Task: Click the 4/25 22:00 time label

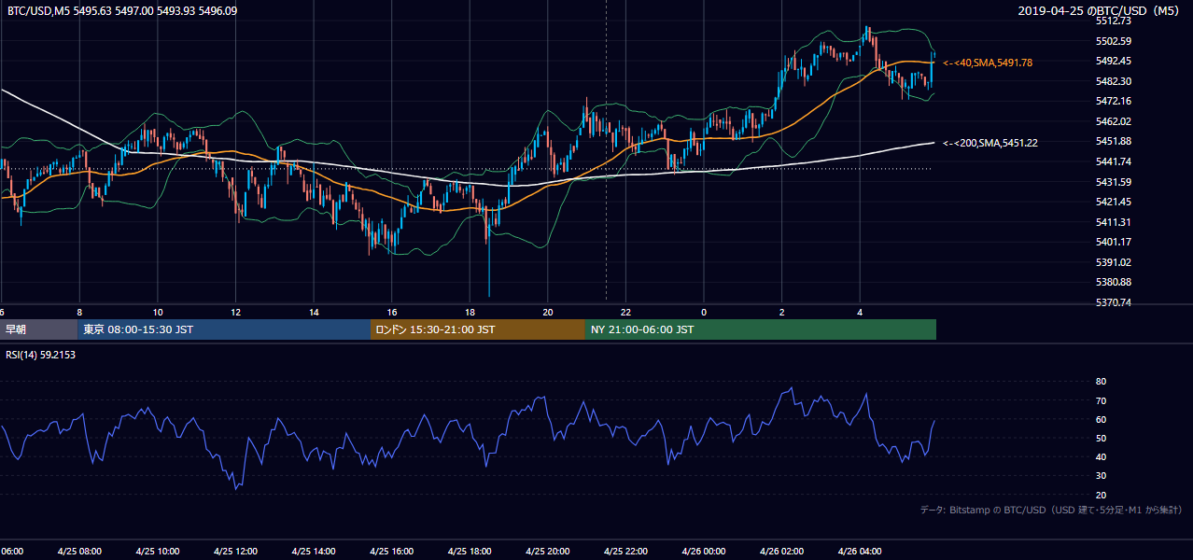Action: tap(625, 552)
